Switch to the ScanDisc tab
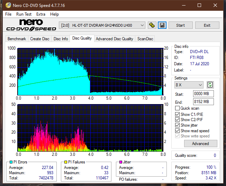This screenshot has width=226, height=186. (x=145, y=39)
